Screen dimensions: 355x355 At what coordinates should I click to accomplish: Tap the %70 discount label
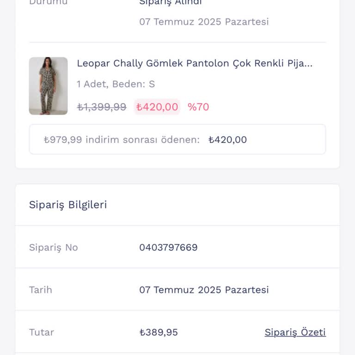(x=198, y=107)
